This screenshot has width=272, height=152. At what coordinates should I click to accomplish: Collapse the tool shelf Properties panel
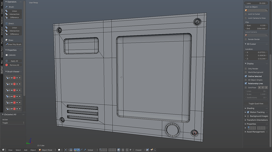pos(6,50)
